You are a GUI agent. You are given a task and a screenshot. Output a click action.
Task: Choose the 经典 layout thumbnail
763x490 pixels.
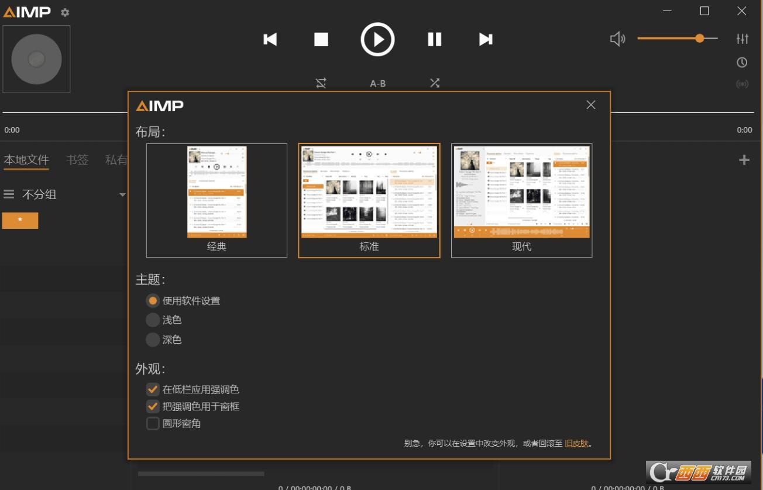(216, 200)
